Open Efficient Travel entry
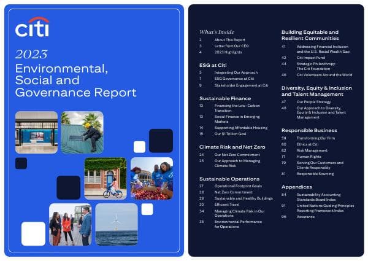368x261 pixels. click(x=226, y=205)
